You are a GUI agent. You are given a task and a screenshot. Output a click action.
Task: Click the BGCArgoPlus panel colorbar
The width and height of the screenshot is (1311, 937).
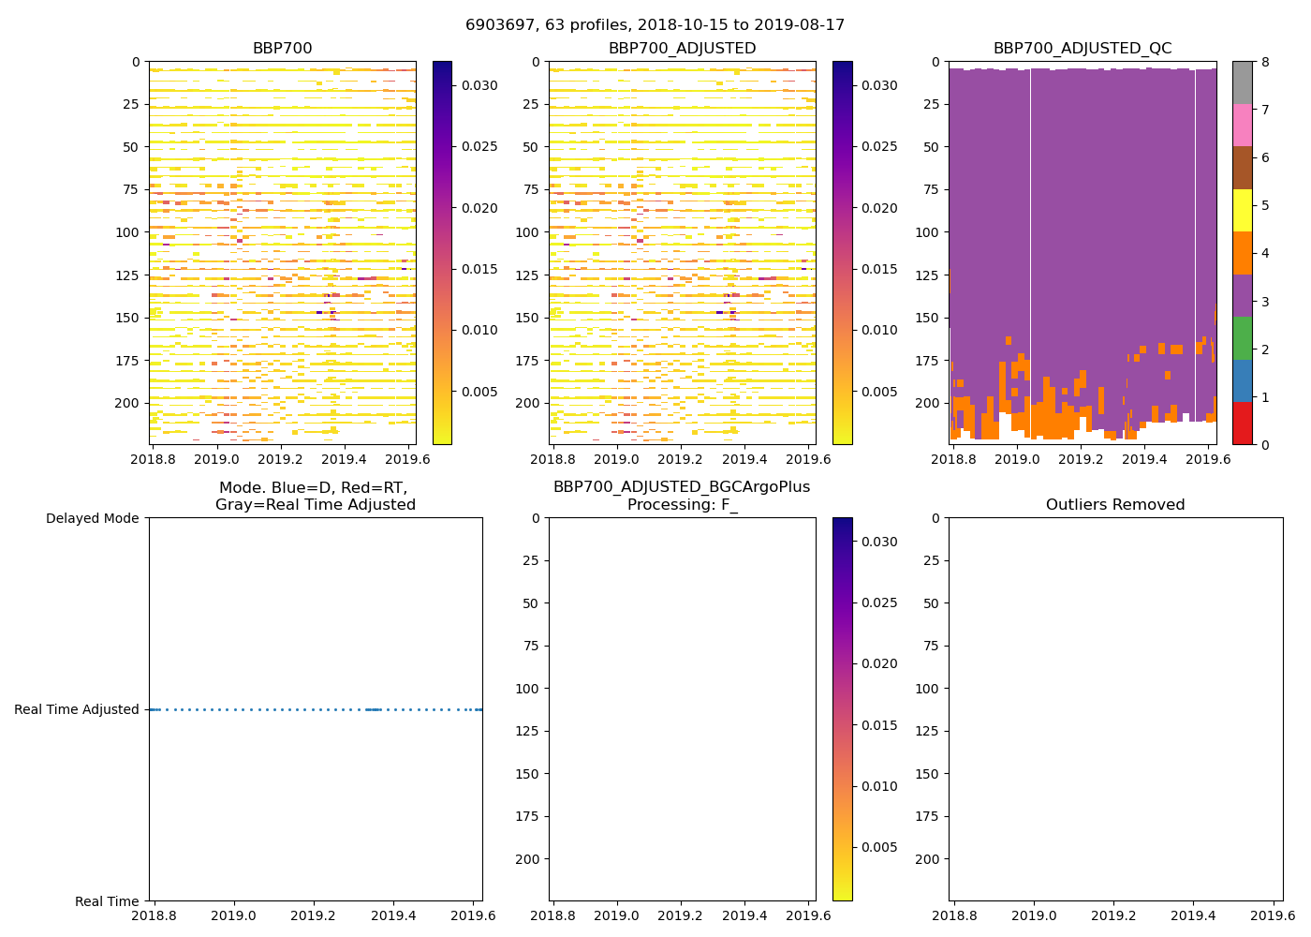point(842,709)
